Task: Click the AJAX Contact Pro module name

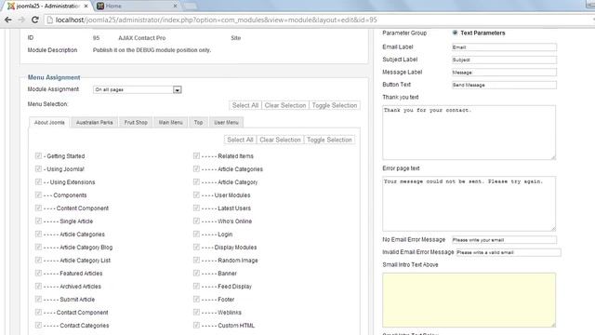Action: click(x=142, y=37)
